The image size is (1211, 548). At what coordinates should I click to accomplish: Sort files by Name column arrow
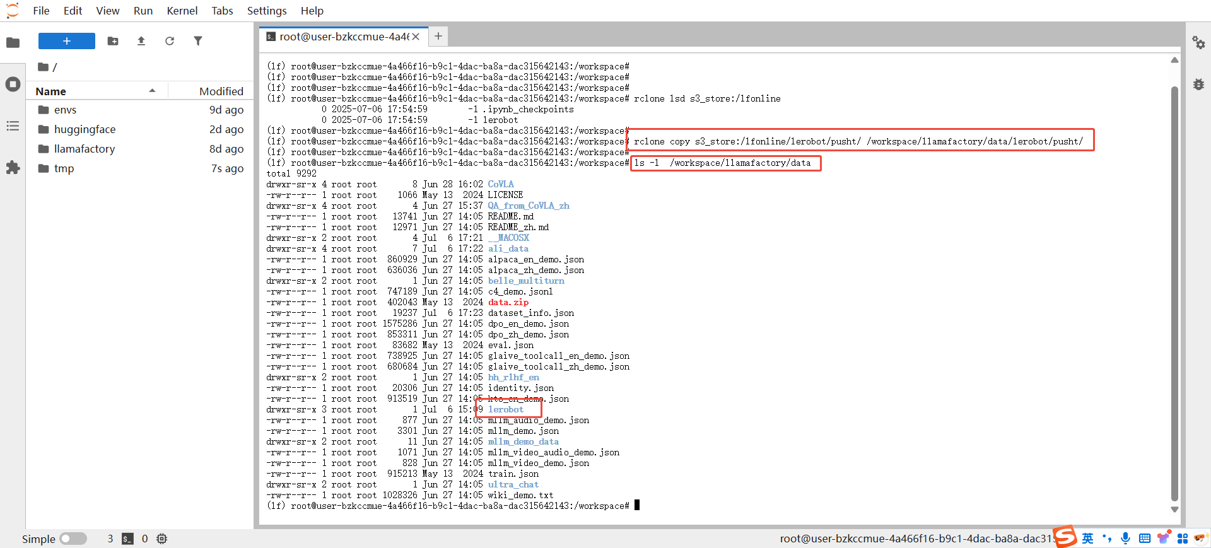(x=152, y=91)
